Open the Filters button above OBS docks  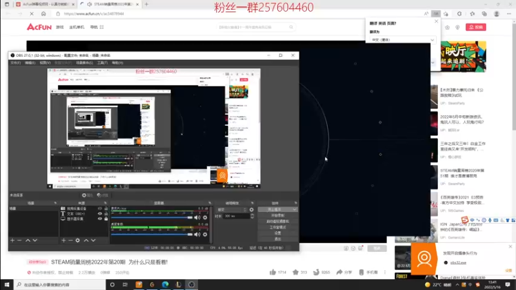(103, 195)
